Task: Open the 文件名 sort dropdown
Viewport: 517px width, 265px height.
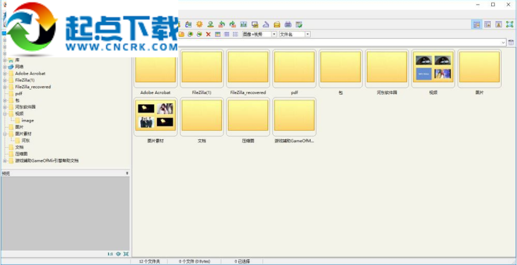Action: coord(308,34)
